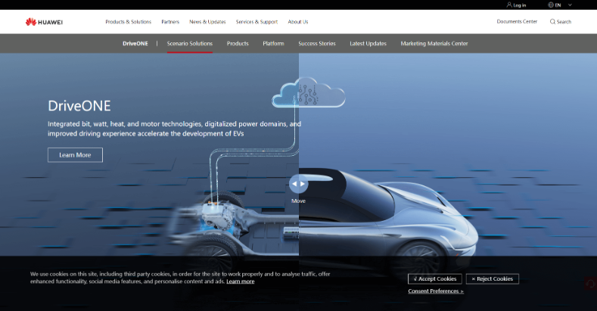This screenshot has height=311, width=597.
Task: Go to Documents Center
Action: pos(517,21)
